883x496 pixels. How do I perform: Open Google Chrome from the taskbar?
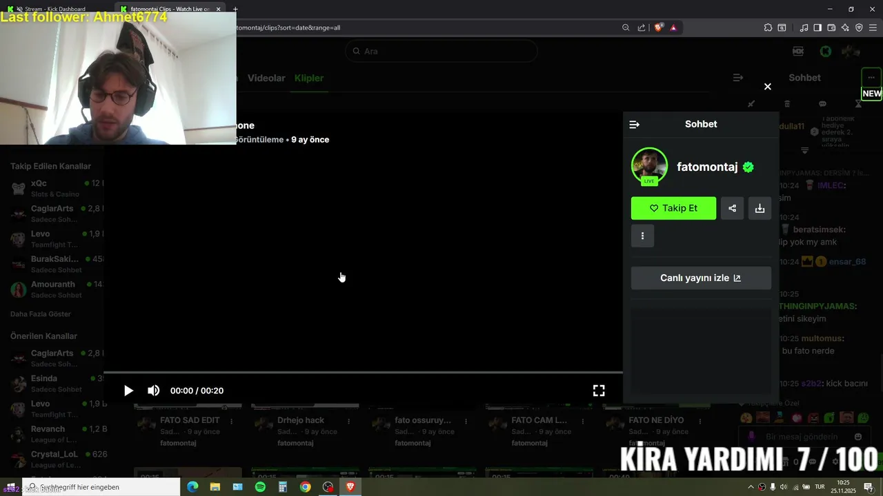pyautogui.click(x=305, y=487)
